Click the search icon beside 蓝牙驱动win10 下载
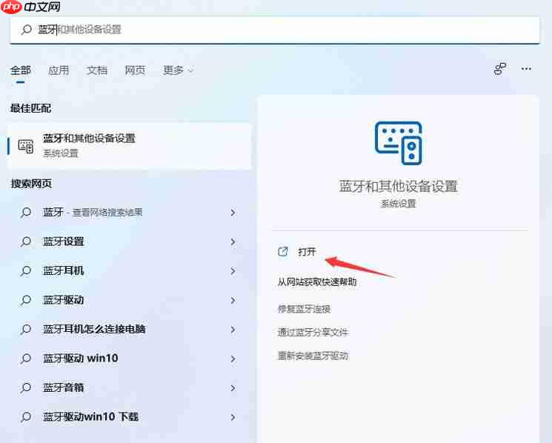This screenshot has height=443, width=552. 26,417
